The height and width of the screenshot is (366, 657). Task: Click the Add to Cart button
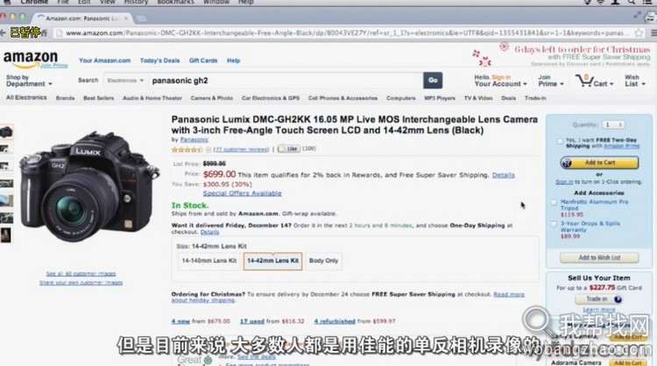(x=599, y=163)
